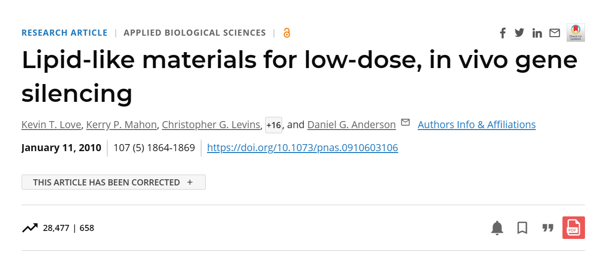Open the article metrics trend icon
This screenshot has height=253, width=608.
click(x=30, y=228)
